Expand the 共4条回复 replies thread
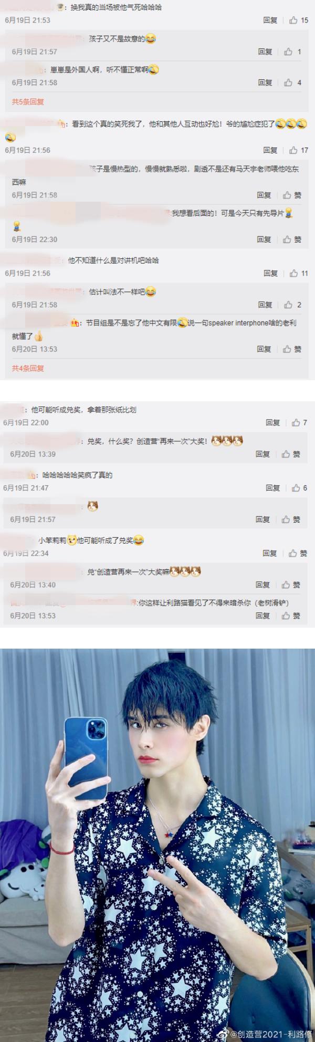 pos(28,368)
